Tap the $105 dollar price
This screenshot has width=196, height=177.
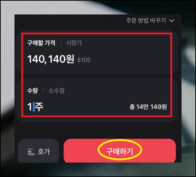[x=84, y=60]
